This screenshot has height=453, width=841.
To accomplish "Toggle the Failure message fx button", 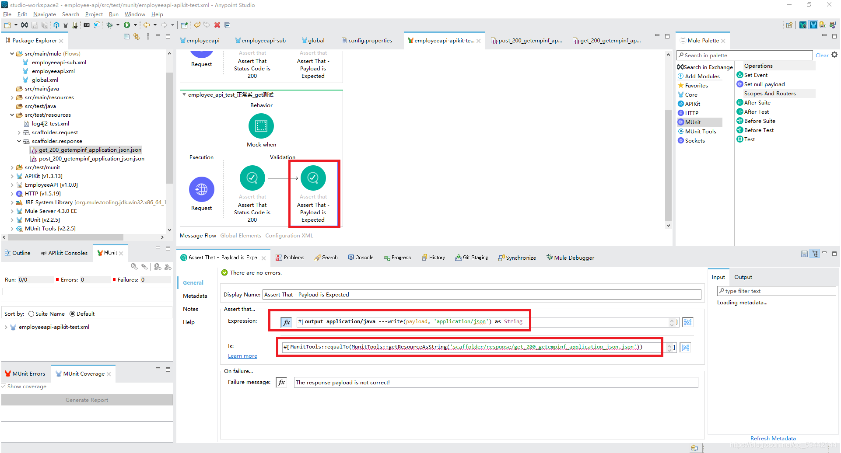I will pyautogui.click(x=281, y=383).
